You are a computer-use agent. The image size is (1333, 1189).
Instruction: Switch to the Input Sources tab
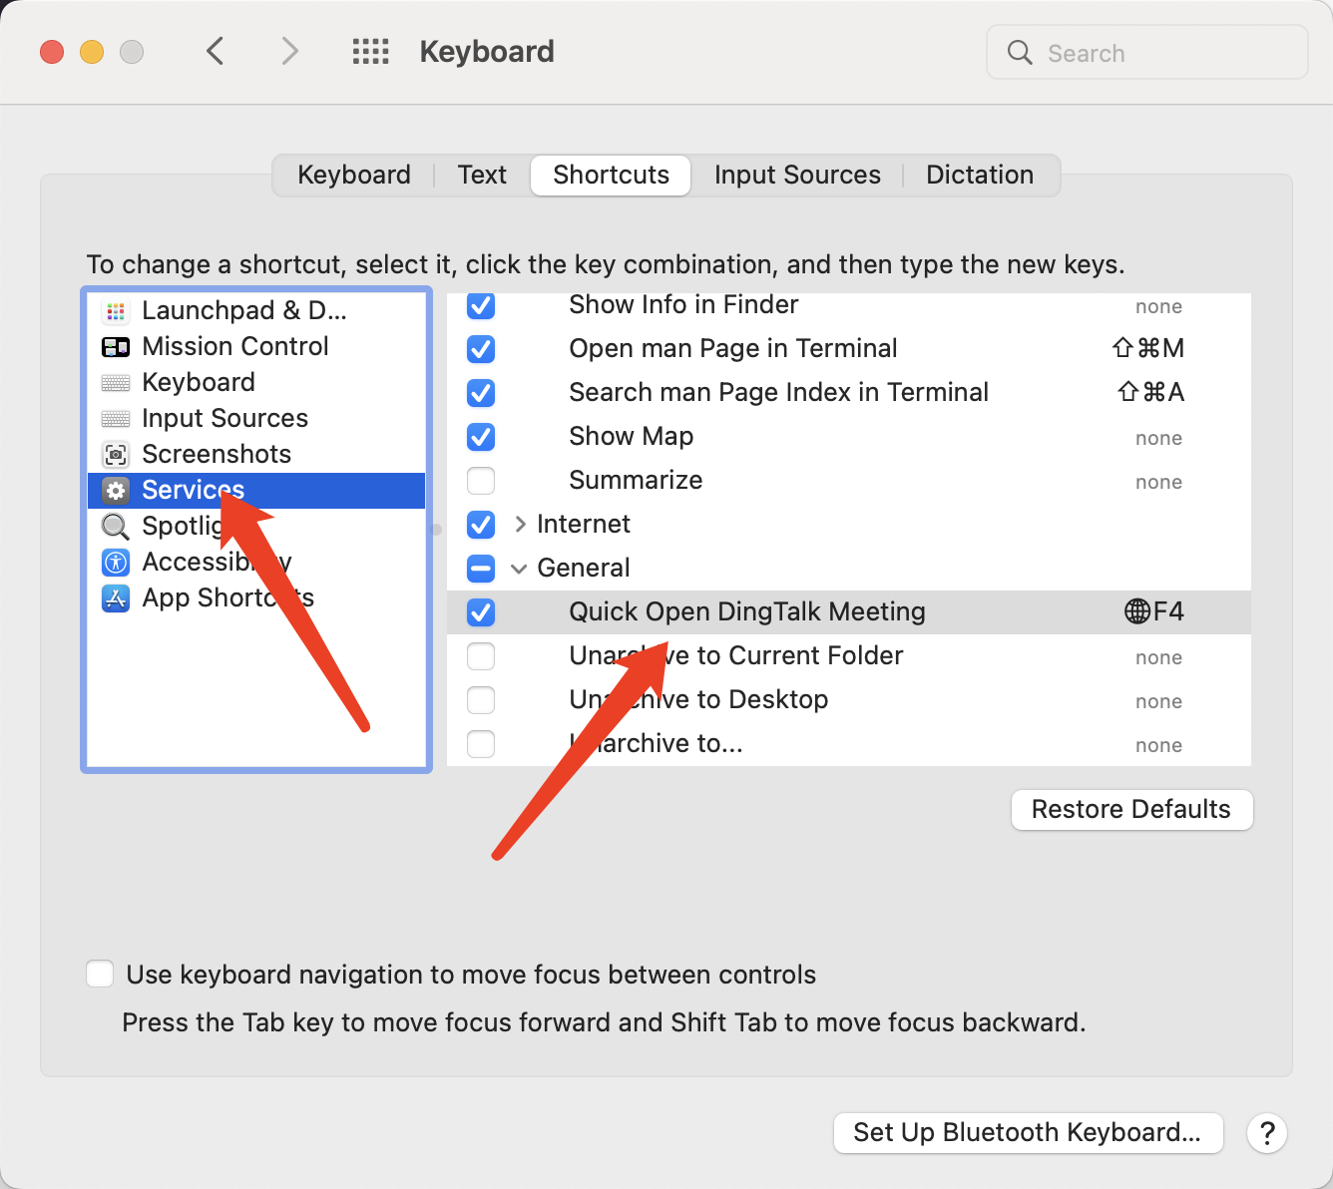797,176
